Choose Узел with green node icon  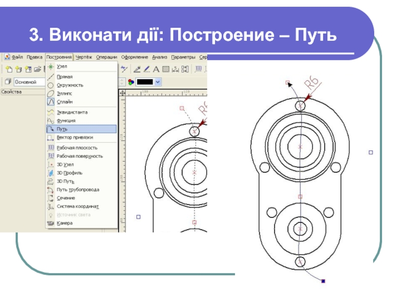pos(82,66)
